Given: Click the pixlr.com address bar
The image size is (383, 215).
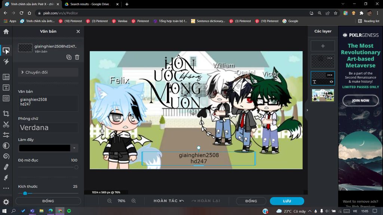Looking at the screenshot, I should tap(171, 13).
